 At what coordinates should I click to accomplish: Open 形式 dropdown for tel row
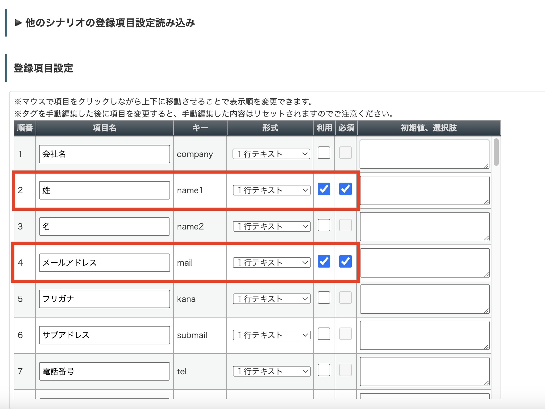(271, 371)
